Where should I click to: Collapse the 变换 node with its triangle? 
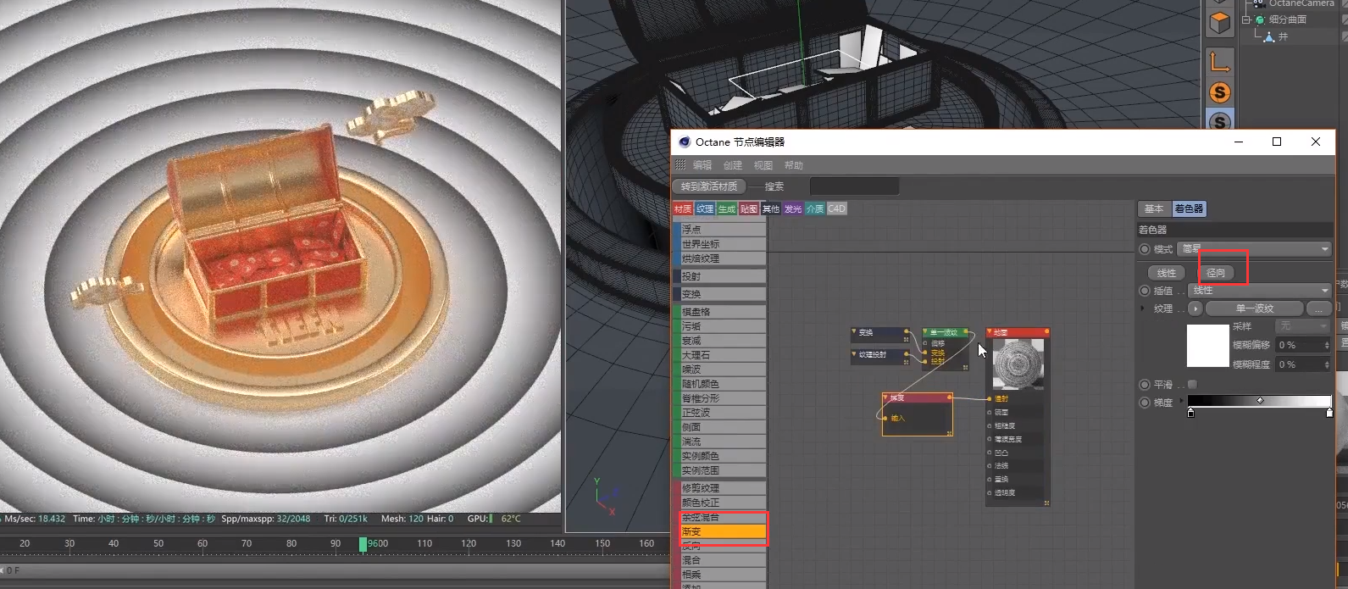(x=854, y=332)
